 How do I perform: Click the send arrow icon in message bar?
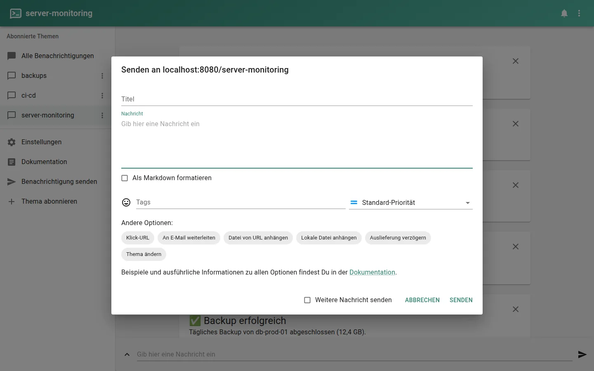582,355
